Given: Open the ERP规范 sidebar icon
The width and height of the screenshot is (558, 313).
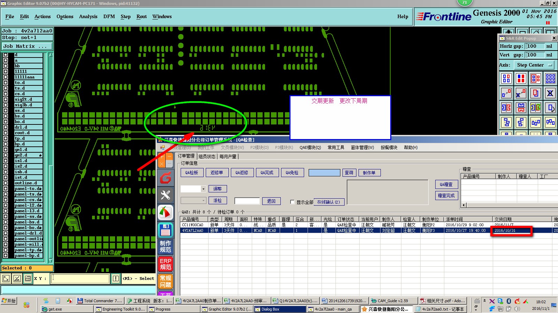Looking at the screenshot, I should coord(165,264).
